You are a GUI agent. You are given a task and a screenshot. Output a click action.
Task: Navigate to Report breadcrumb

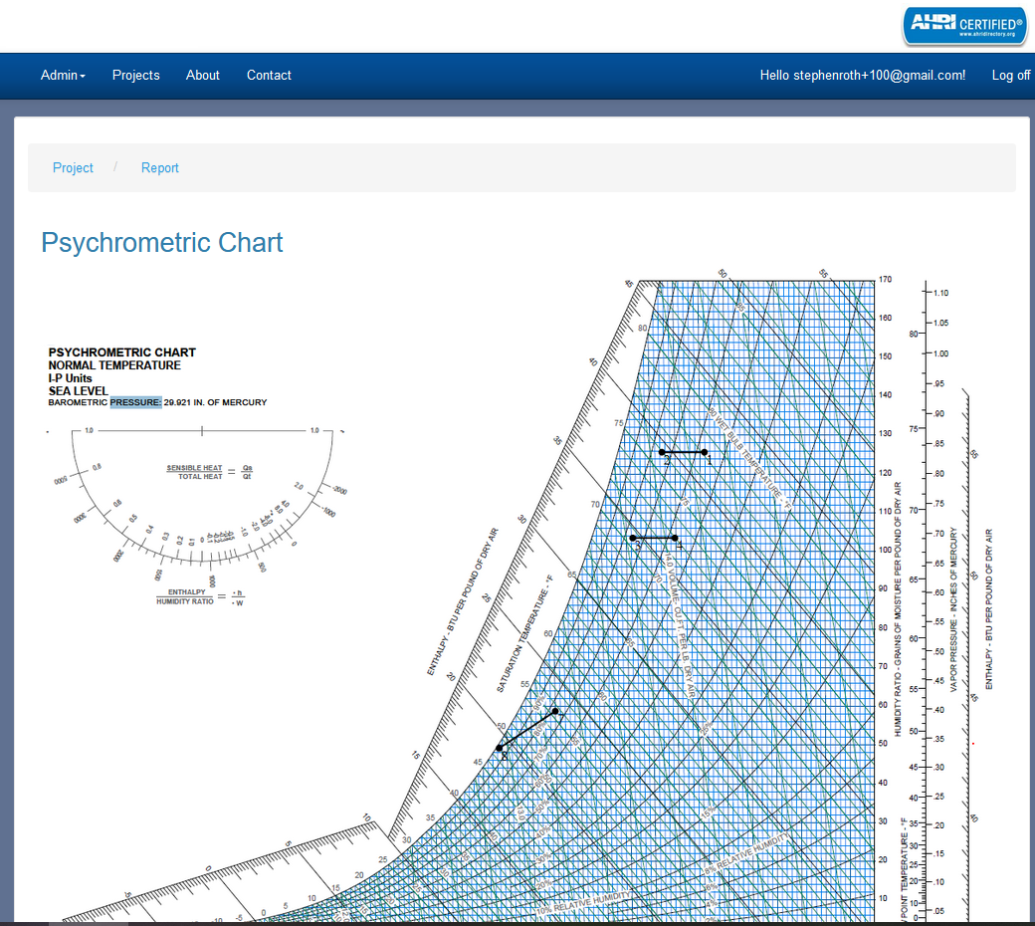pyautogui.click(x=160, y=167)
